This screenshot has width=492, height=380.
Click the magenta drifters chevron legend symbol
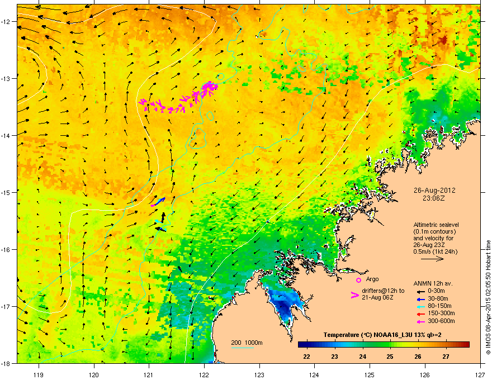354,295
